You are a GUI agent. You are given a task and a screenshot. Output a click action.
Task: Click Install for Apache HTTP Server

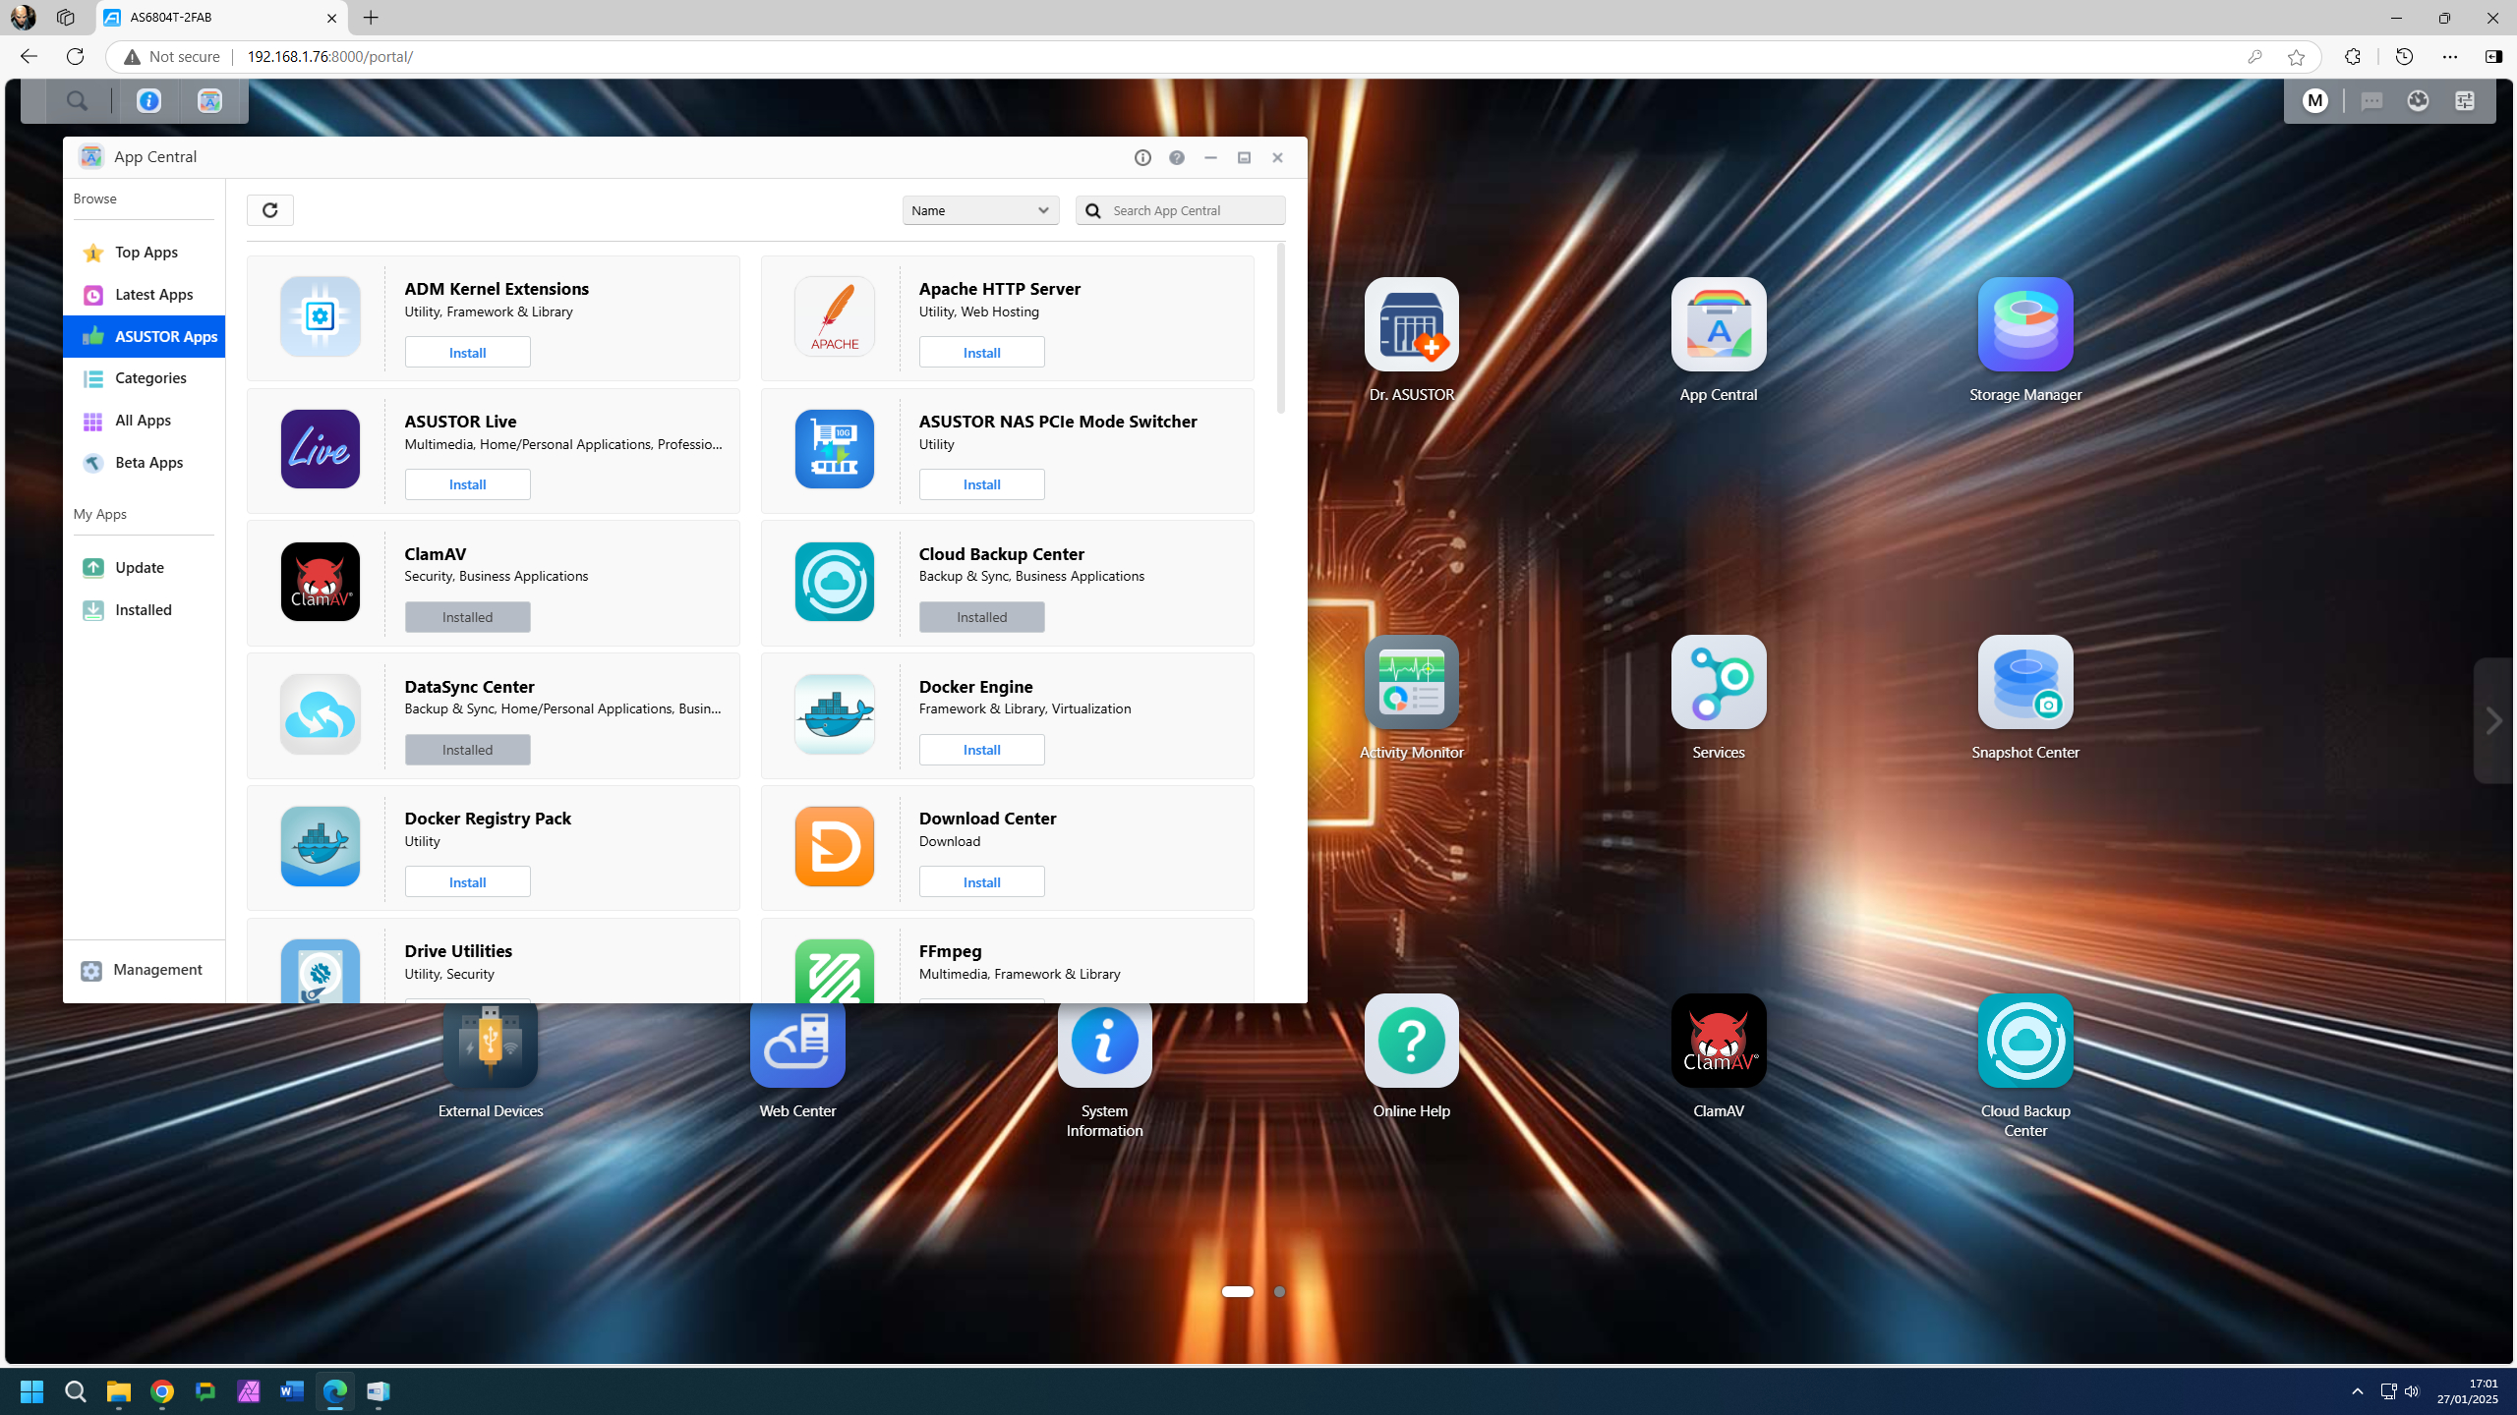[x=982, y=353]
